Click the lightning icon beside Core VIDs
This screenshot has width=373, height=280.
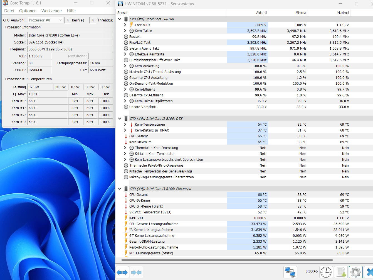coord(132,25)
